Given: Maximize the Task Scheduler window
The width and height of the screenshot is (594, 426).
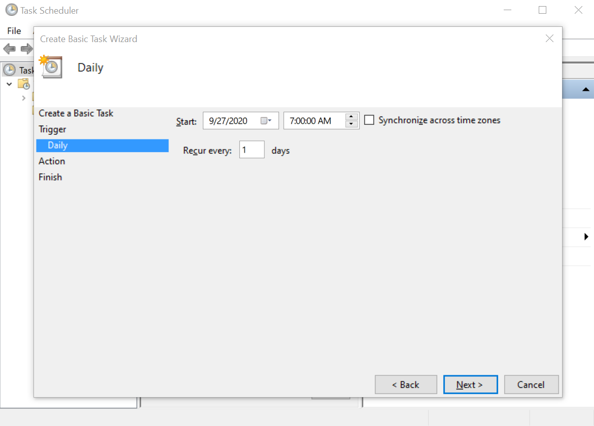Looking at the screenshot, I should pos(542,10).
